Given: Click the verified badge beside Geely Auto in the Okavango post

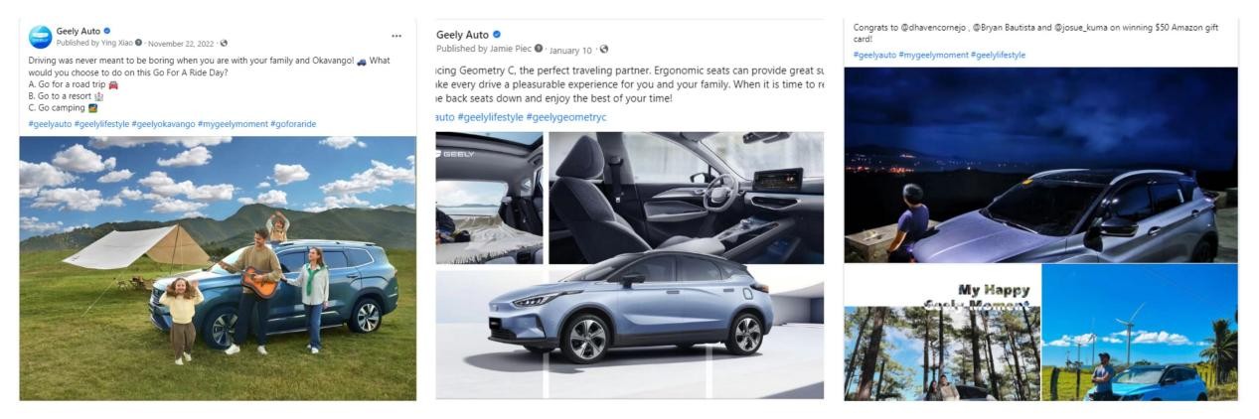Looking at the screenshot, I should pos(106,31).
